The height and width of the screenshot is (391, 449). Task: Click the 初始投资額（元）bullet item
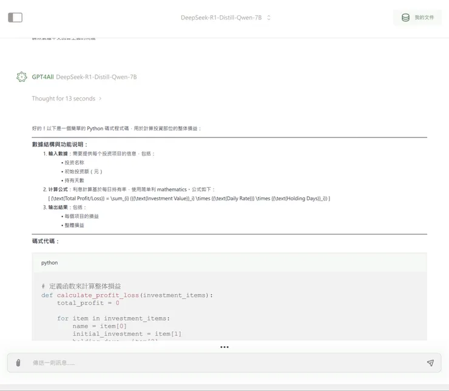[83, 171]
